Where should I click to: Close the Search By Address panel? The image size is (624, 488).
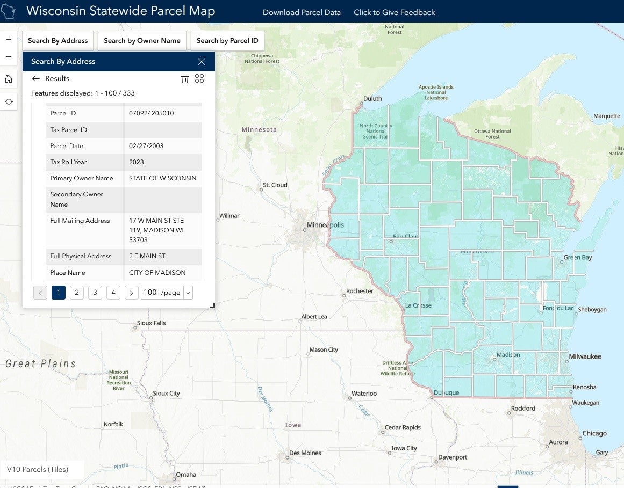(202, 62)
